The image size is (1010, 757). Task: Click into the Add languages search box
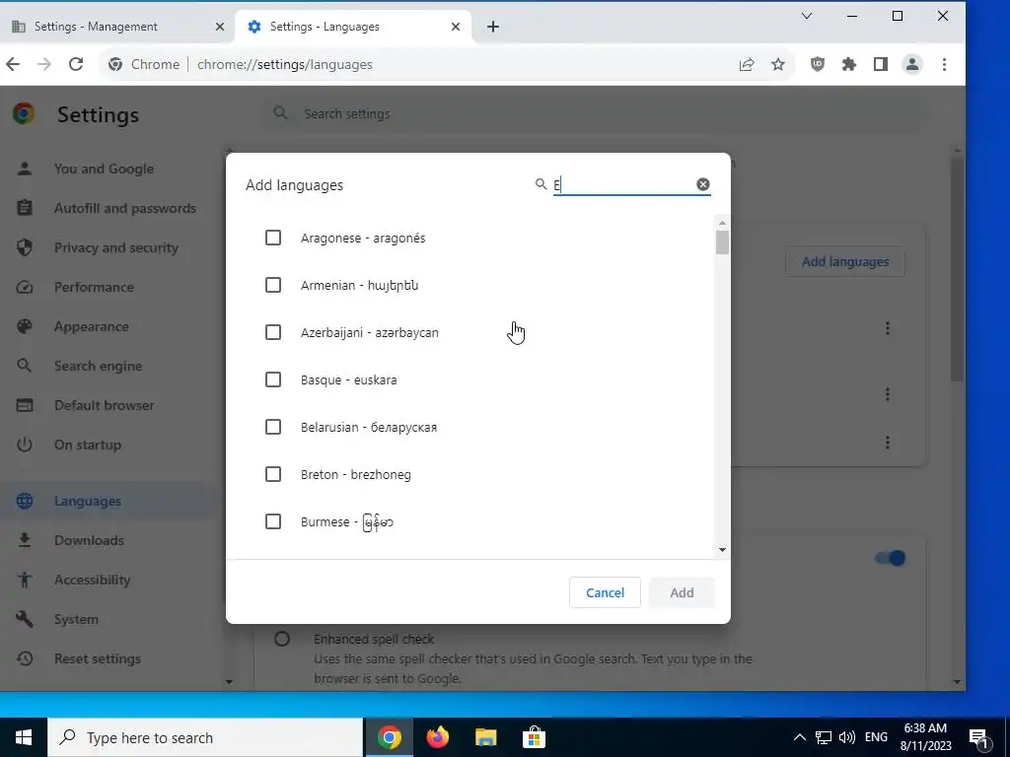(x=623, y=184)
